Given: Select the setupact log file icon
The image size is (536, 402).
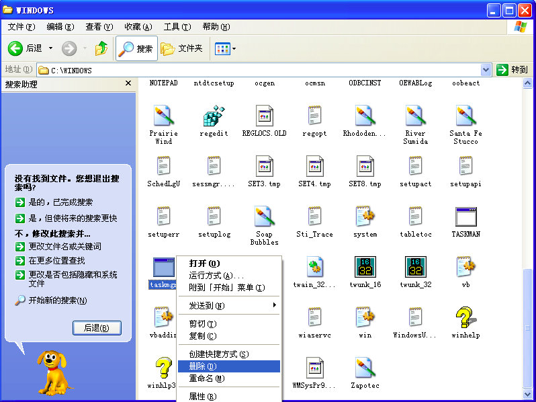Looking at the screenshot, I should click(x=415, y=165).
